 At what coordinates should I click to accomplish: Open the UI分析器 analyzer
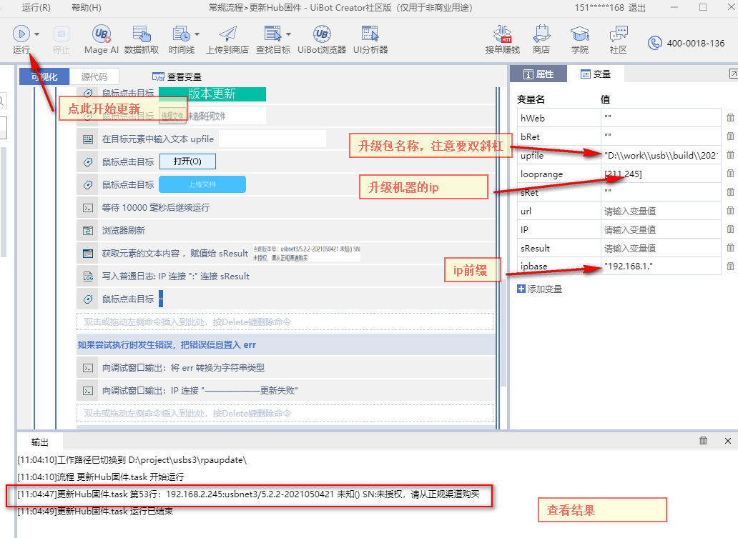click(x=370, y=39)
